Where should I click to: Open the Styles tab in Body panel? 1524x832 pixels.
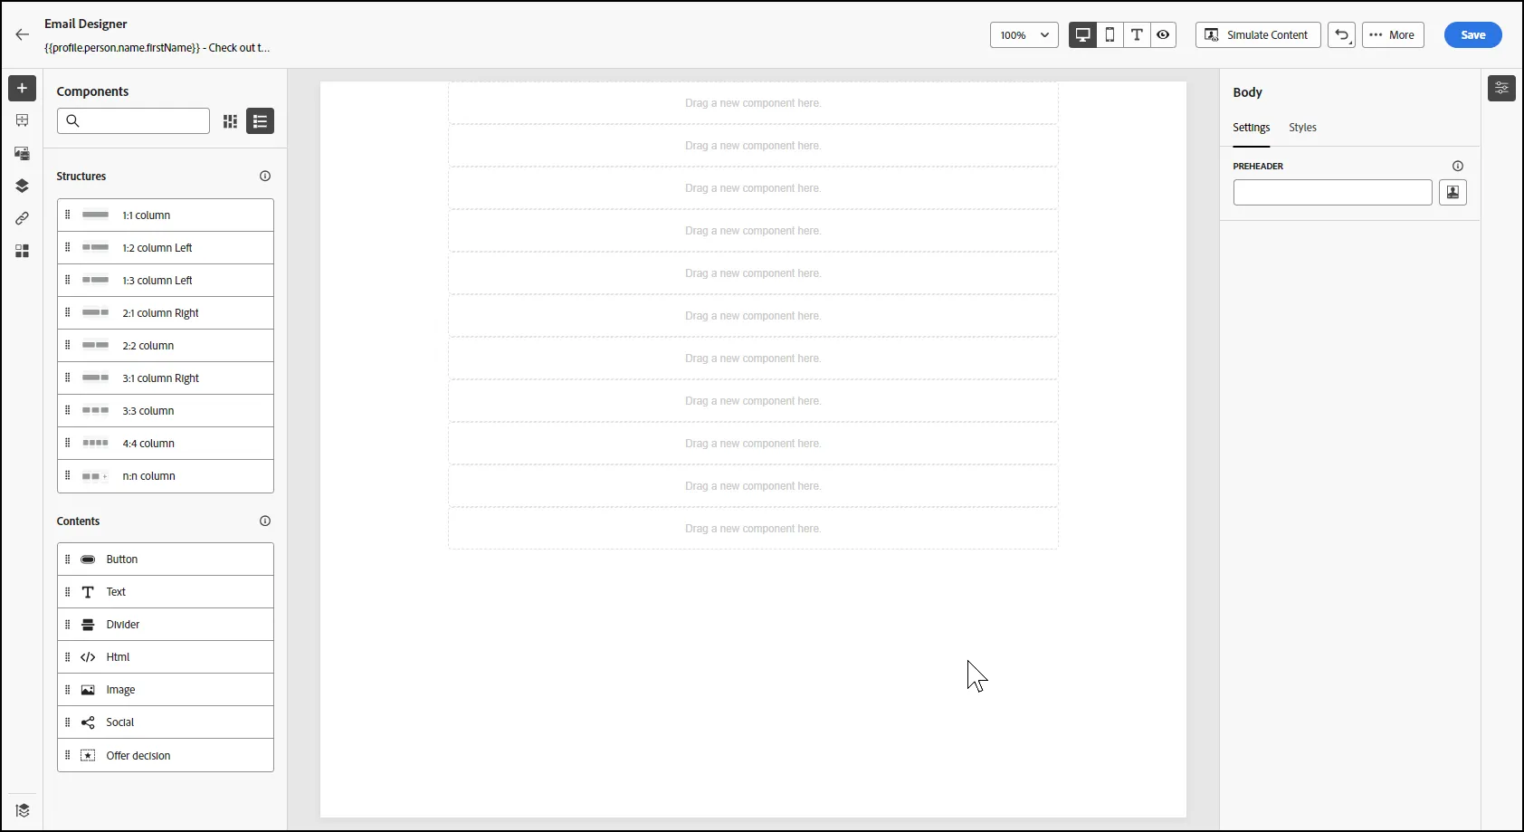tap(1302, 128)
